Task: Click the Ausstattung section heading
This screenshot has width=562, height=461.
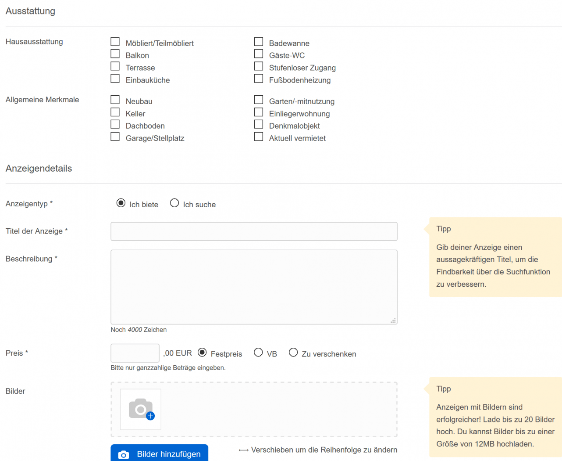Action: point(30,11)
